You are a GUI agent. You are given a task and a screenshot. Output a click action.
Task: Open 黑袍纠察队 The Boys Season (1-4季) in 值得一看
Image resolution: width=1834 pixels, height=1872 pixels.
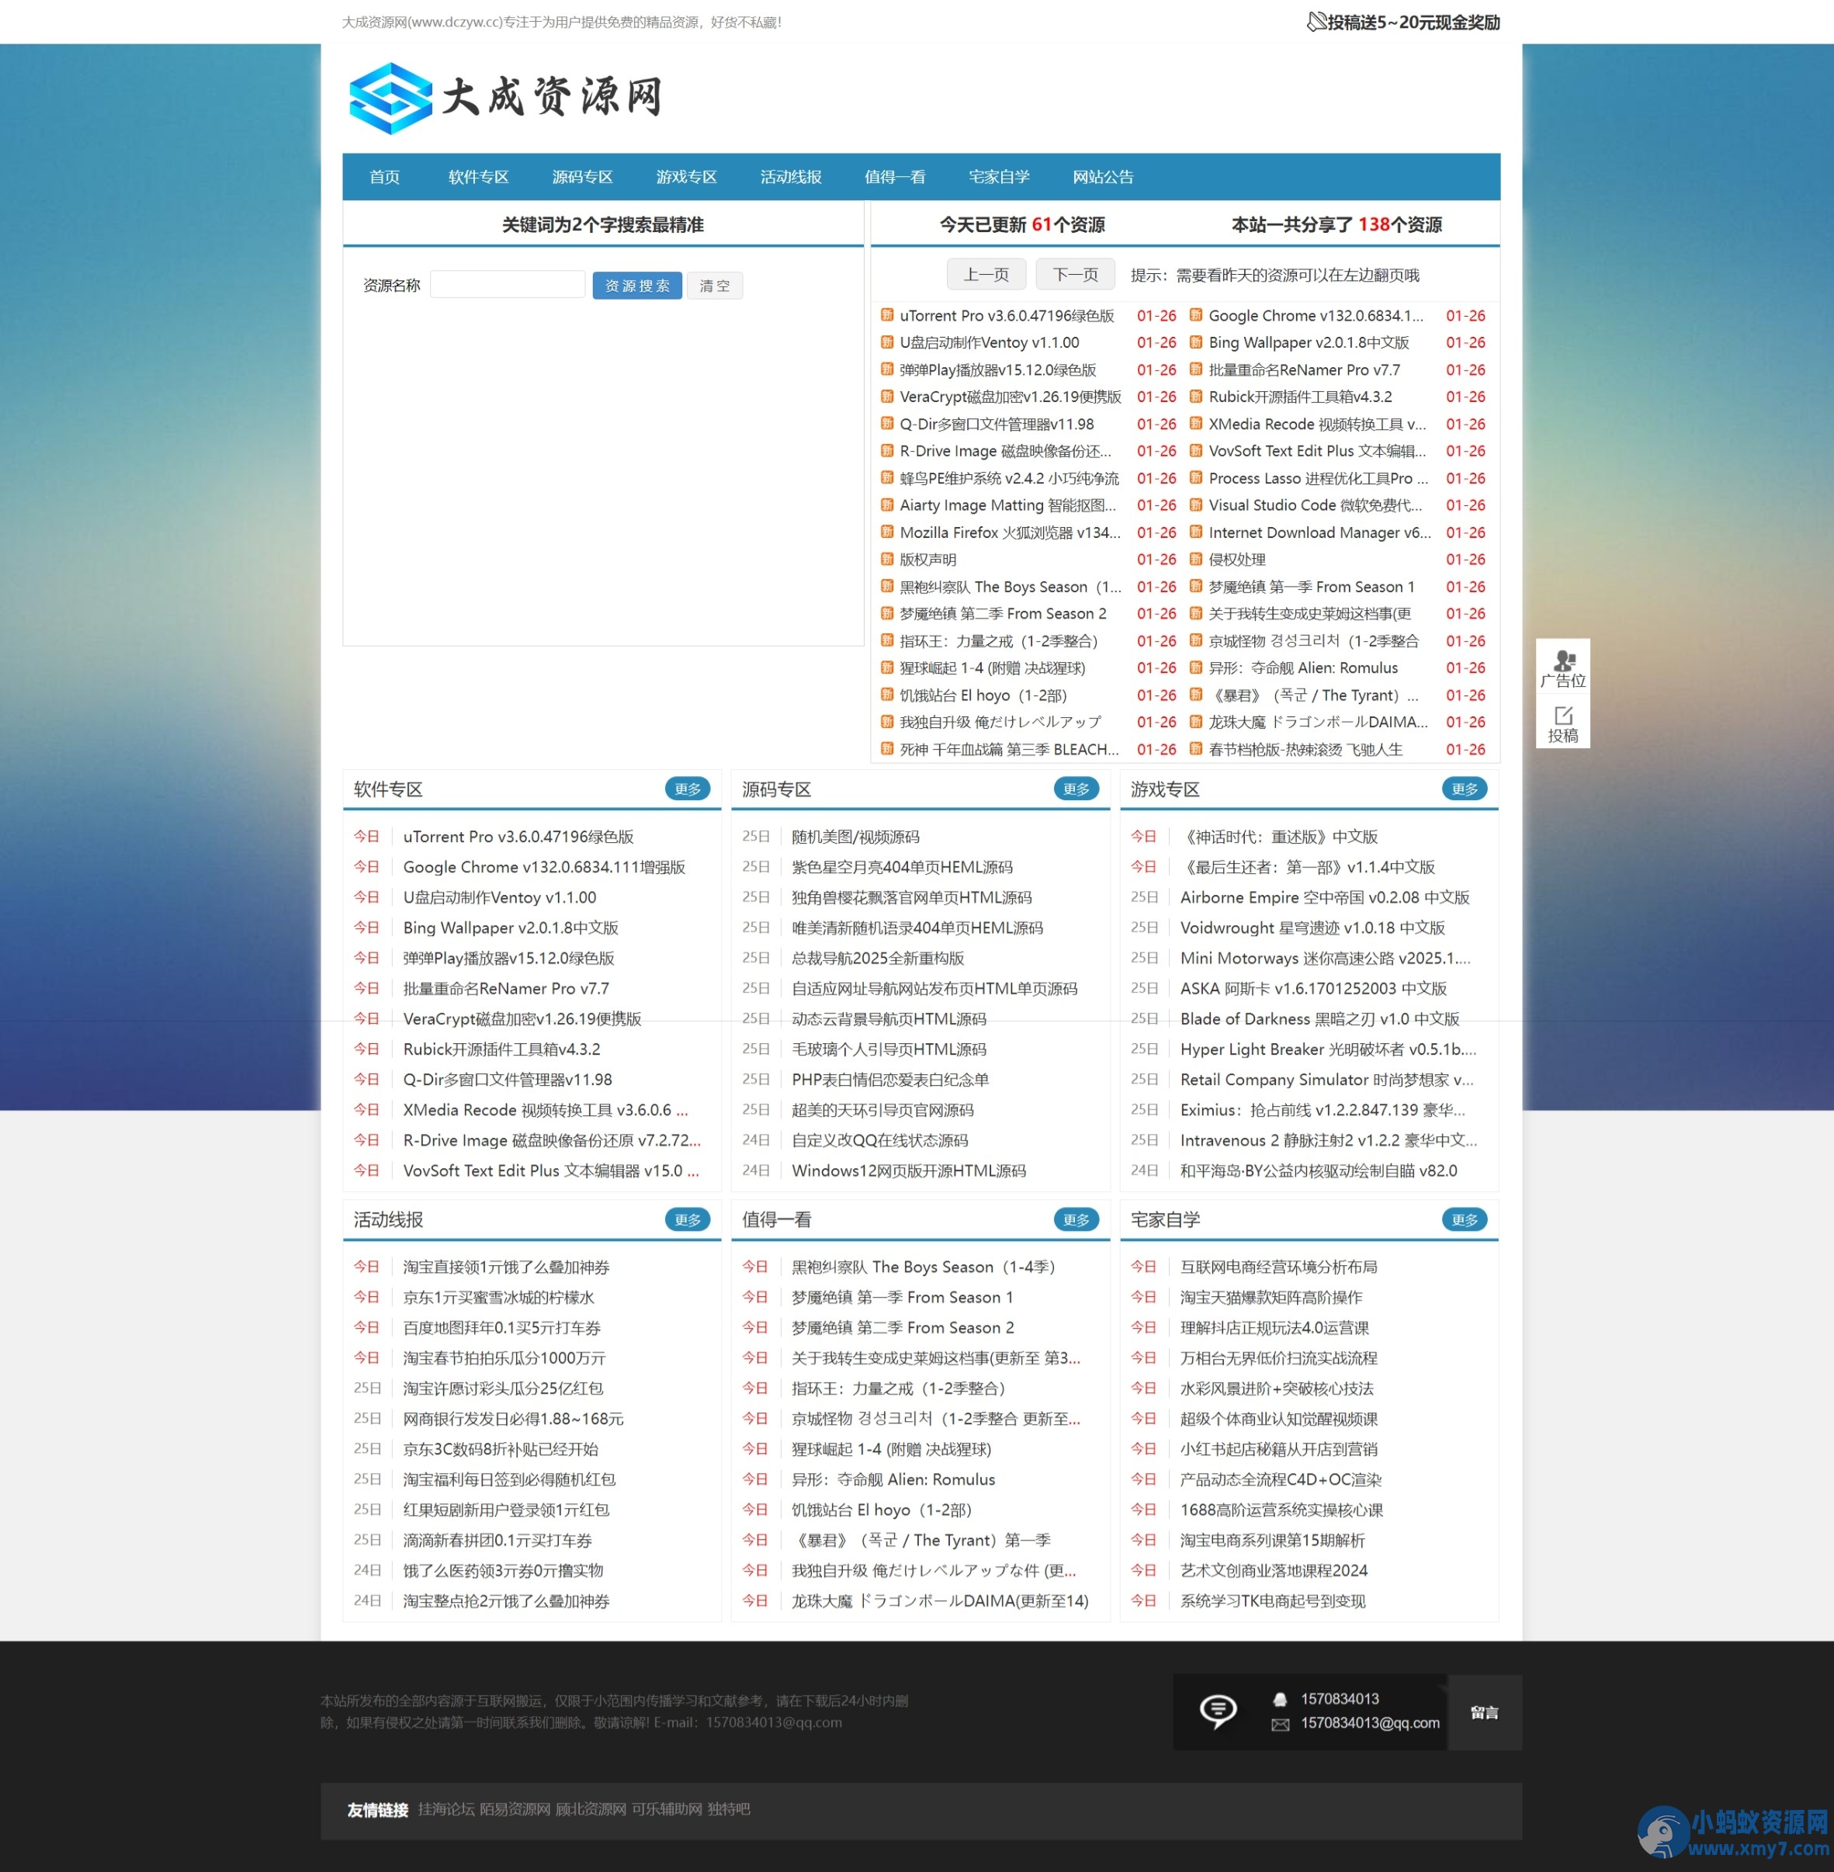point(923,1267)
